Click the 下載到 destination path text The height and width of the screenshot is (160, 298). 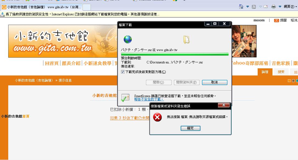point(175,62)
